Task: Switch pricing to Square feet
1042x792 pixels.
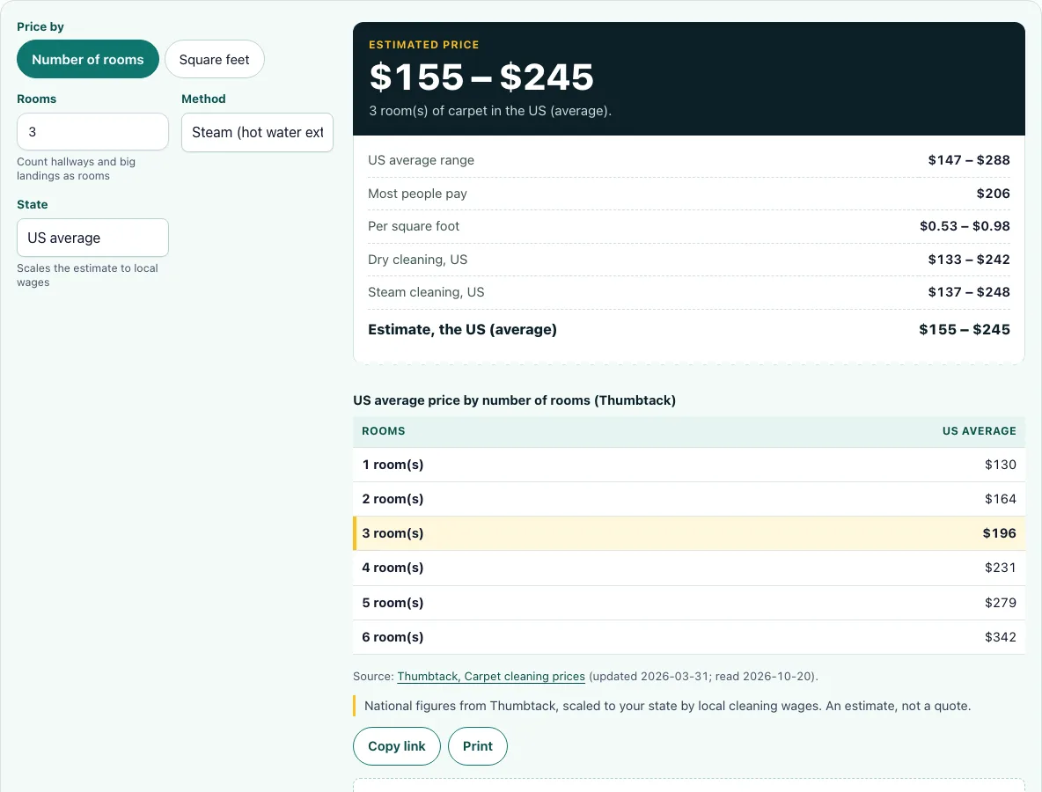Action: 214,59
